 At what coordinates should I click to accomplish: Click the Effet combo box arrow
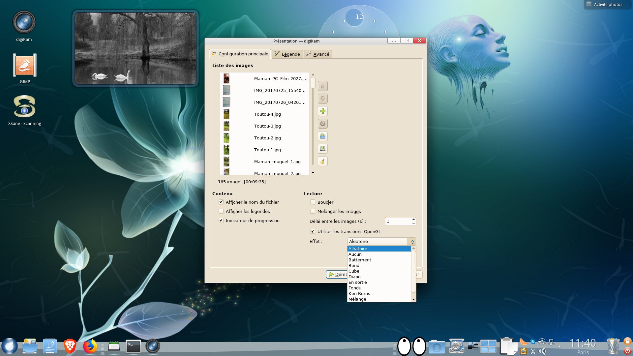point(412,242)
